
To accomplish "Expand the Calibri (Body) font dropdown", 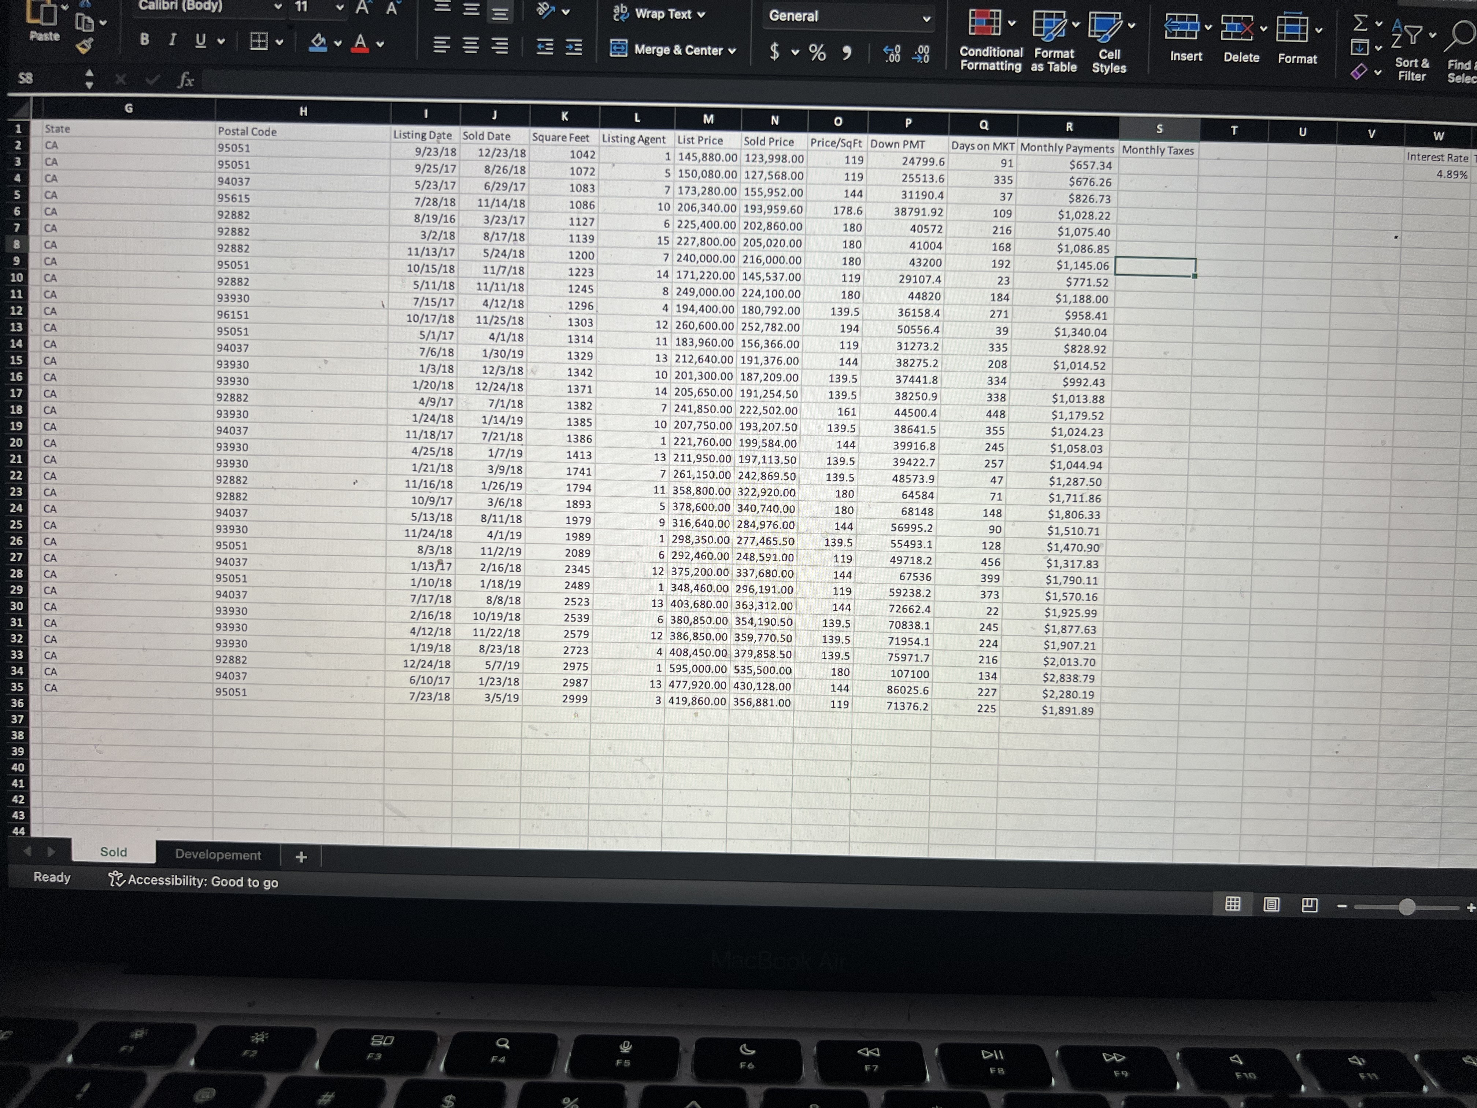I will (278, 7).
